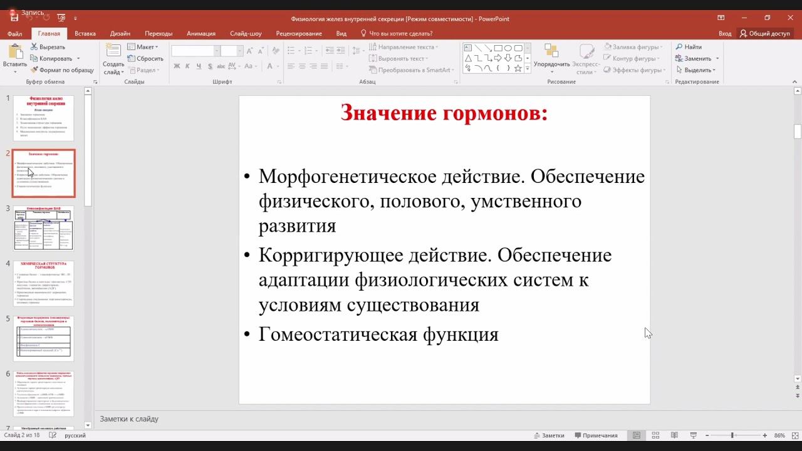This screenshot has width=802, height=451.
Task: Select the text box shape in gallery
Action: click(468, 48)
